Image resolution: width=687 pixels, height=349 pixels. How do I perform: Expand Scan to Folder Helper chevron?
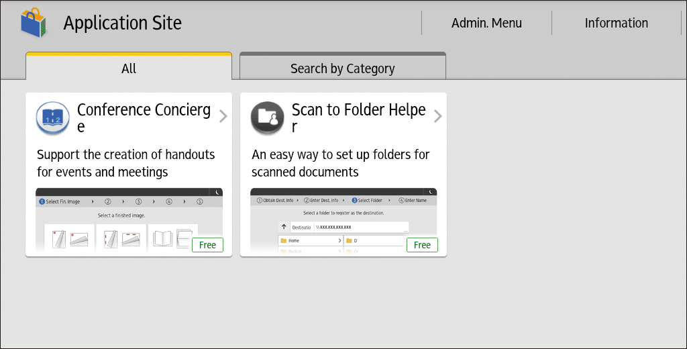point(438,116)
